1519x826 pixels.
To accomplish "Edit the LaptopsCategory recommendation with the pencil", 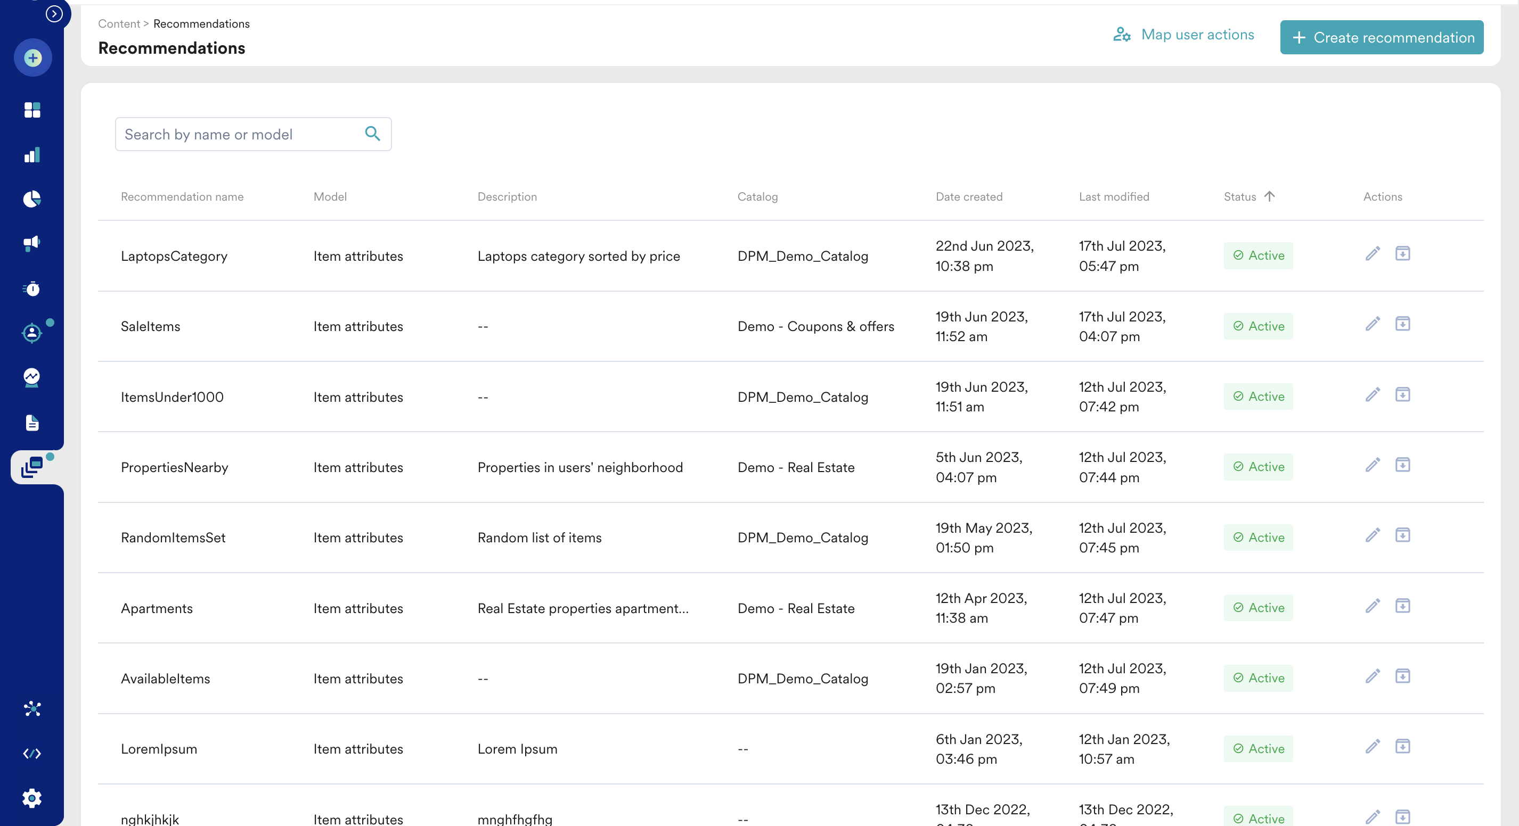I will (x=1372, y=254).
